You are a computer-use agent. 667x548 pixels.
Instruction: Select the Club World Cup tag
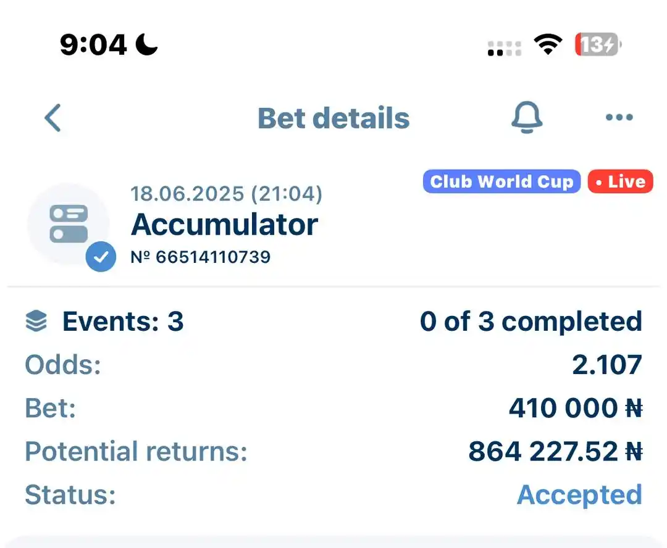tap(501, 181)
